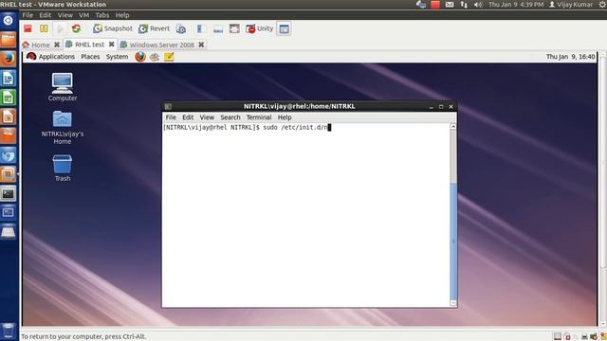Click the greyed Power On play button

point(60,28)
